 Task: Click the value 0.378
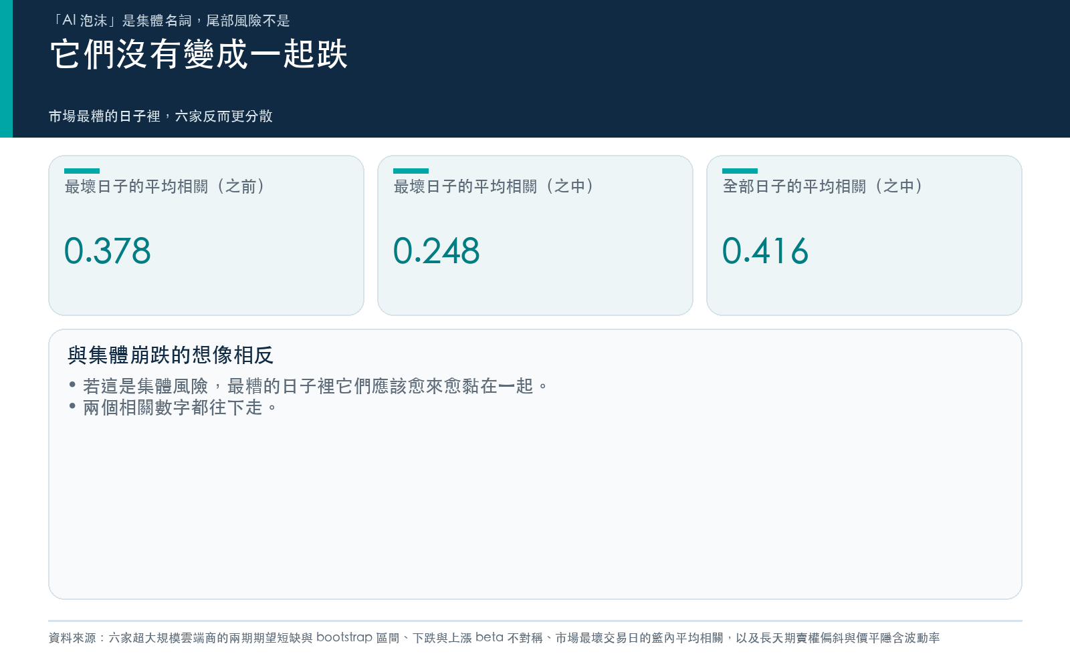point(108,251)
